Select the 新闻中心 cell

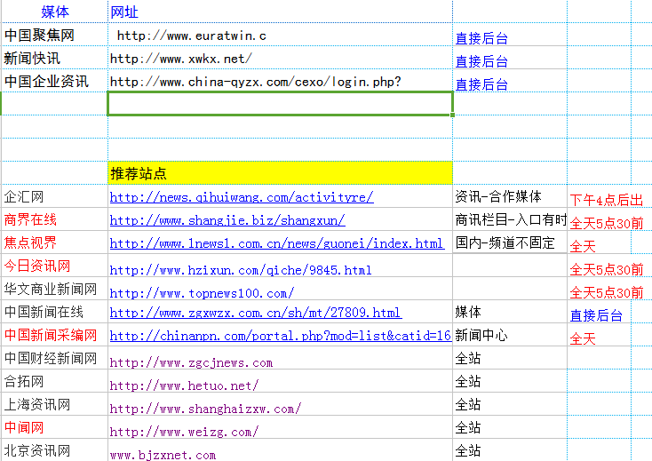(x=510, y=335)
